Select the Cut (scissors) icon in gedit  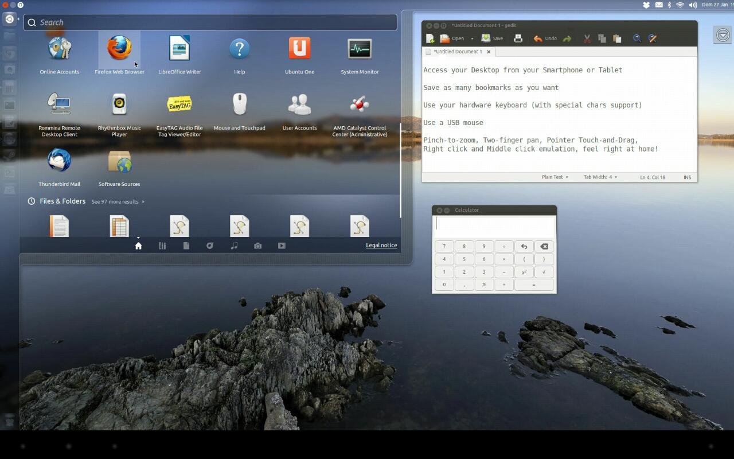tap(587, 38)
